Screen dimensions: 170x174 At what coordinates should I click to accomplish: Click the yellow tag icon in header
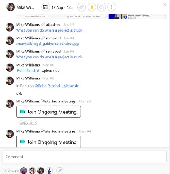click(92, 7)
